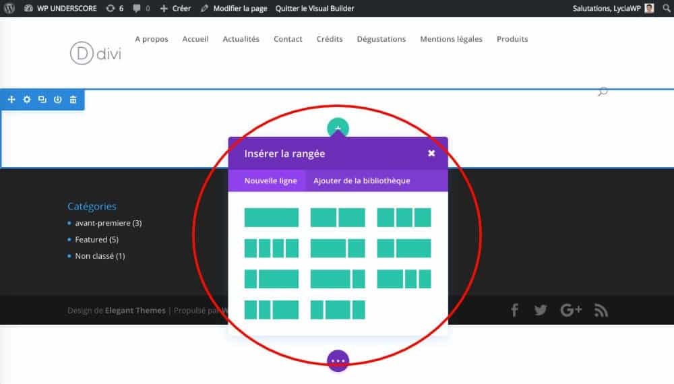Open Facebook footer icon
Screen dimensions: 674x384
pos(514,310)
